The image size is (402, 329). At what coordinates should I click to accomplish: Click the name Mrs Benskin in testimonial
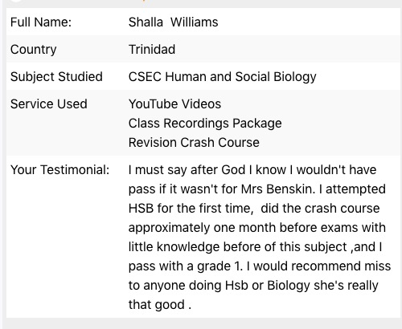(x=278, y=189)
